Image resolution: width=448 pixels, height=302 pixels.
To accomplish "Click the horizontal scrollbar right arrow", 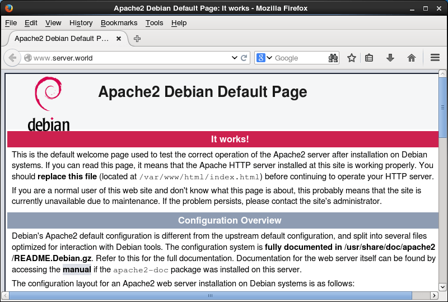I will pyautogui.click(x=434, y=295).
